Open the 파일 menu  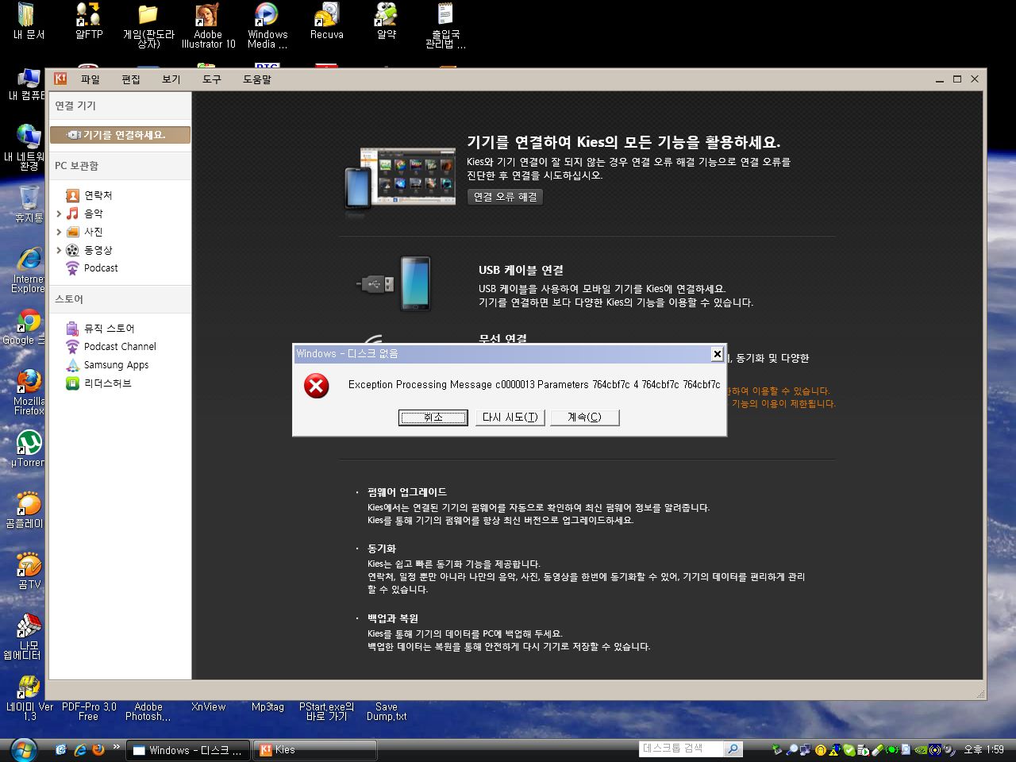click(x=90, y=79)
